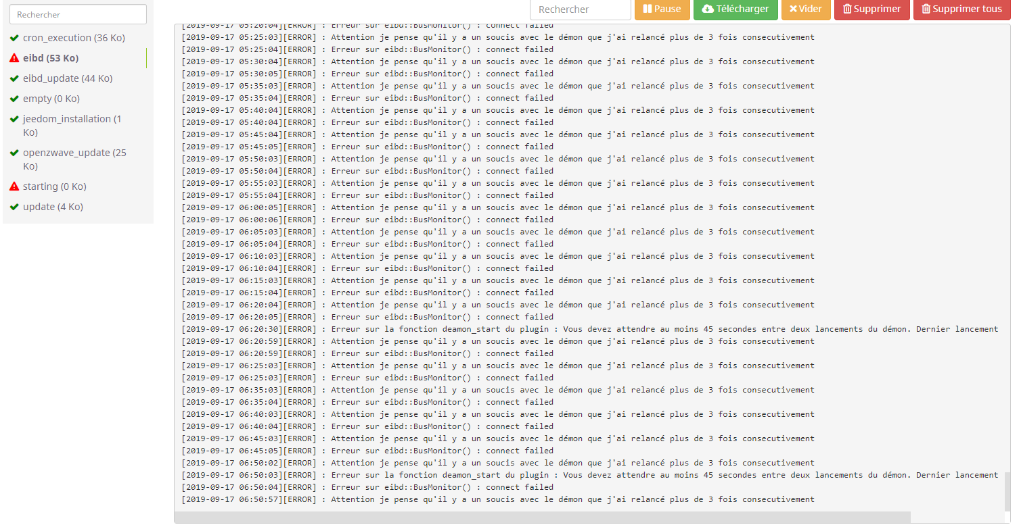Click the trash icon in Supprimer tous
The height and width of the screenshot is (527, 1019).
pos(926,9)
